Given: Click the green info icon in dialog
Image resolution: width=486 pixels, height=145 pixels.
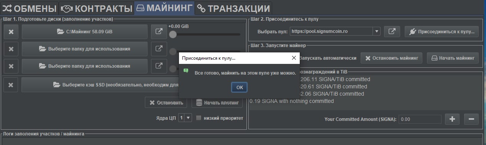Looking at the screenshot, I should (186, 71).
